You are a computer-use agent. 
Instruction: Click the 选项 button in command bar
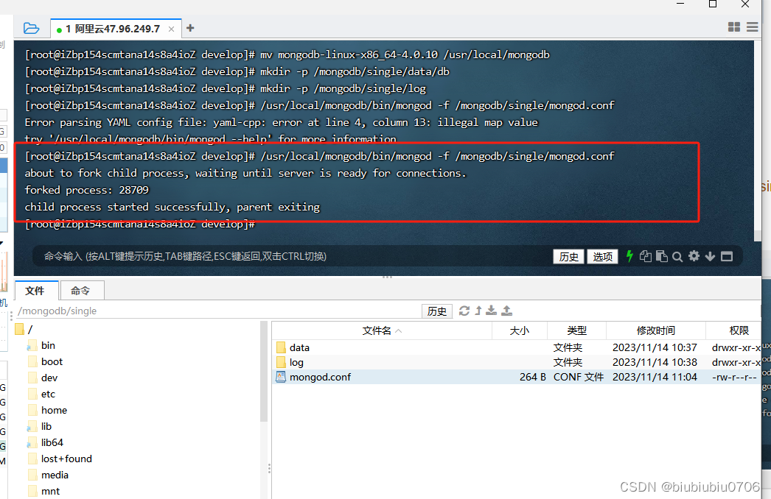click(x=602, y=256)
